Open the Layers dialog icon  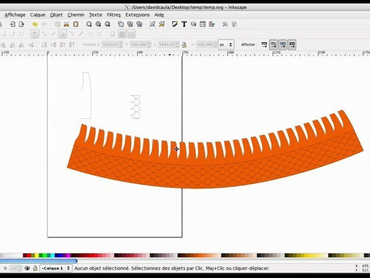(193, 24)
